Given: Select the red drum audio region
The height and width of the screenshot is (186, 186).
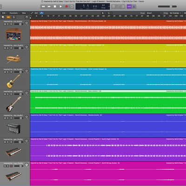Looking at the screenshot, I should click(x=108, y=32).
